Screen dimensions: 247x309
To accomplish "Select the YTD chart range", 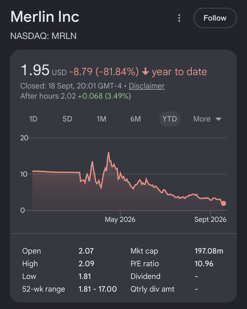I will [x=170, y=119].
